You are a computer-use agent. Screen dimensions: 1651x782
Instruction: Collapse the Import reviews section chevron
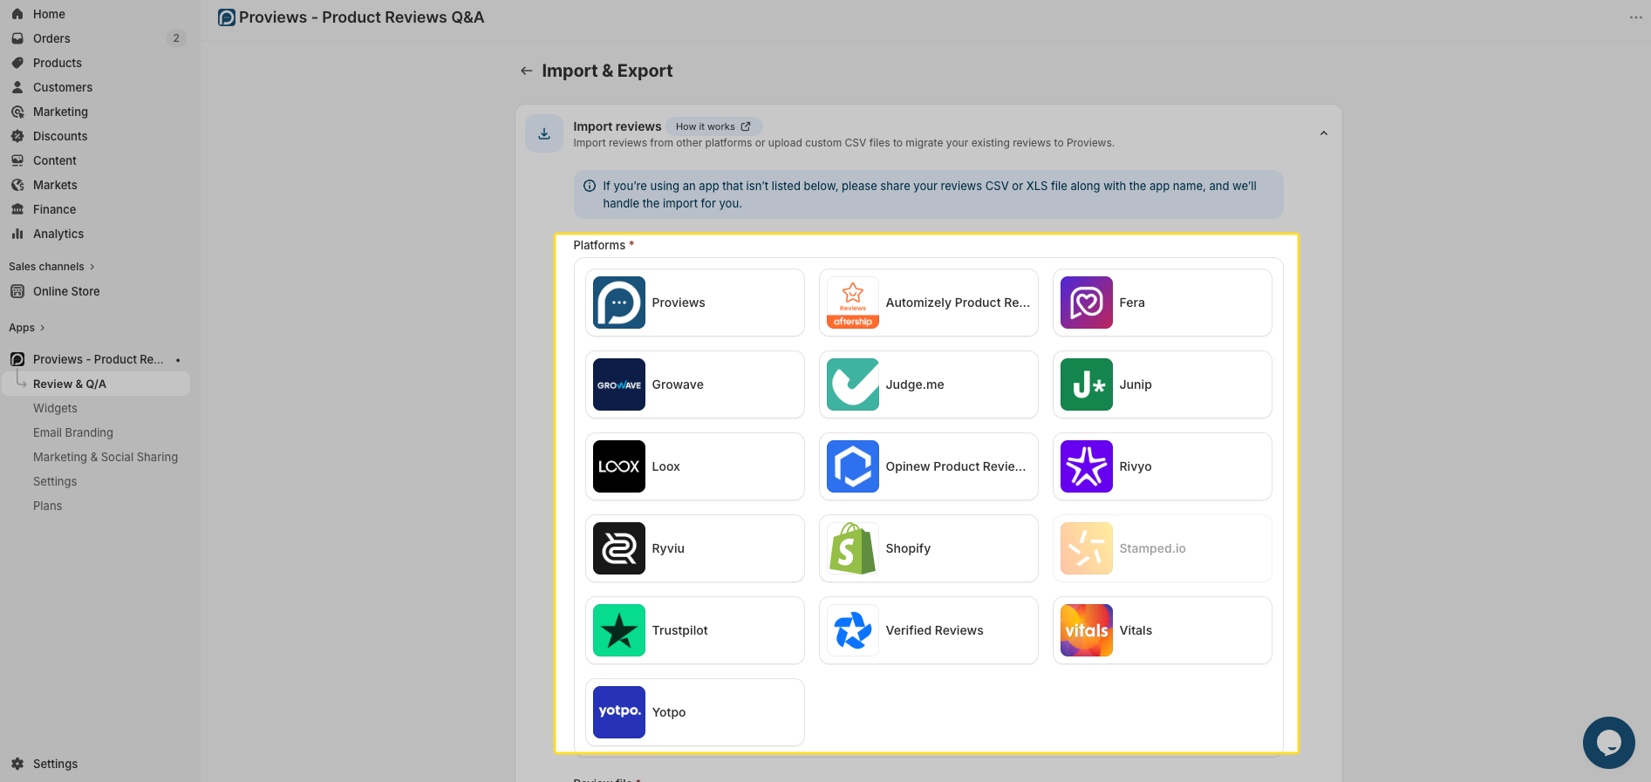(x=1324, y=133)
